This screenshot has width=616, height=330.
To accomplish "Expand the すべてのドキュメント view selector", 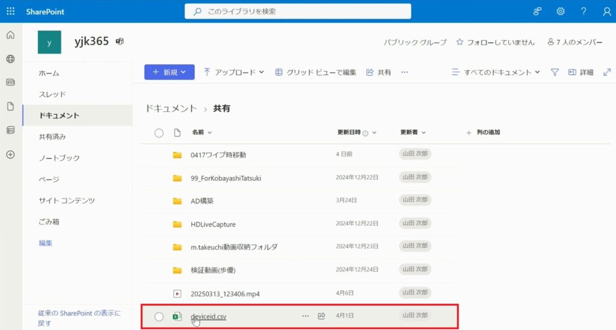I will tap(496, 72).
